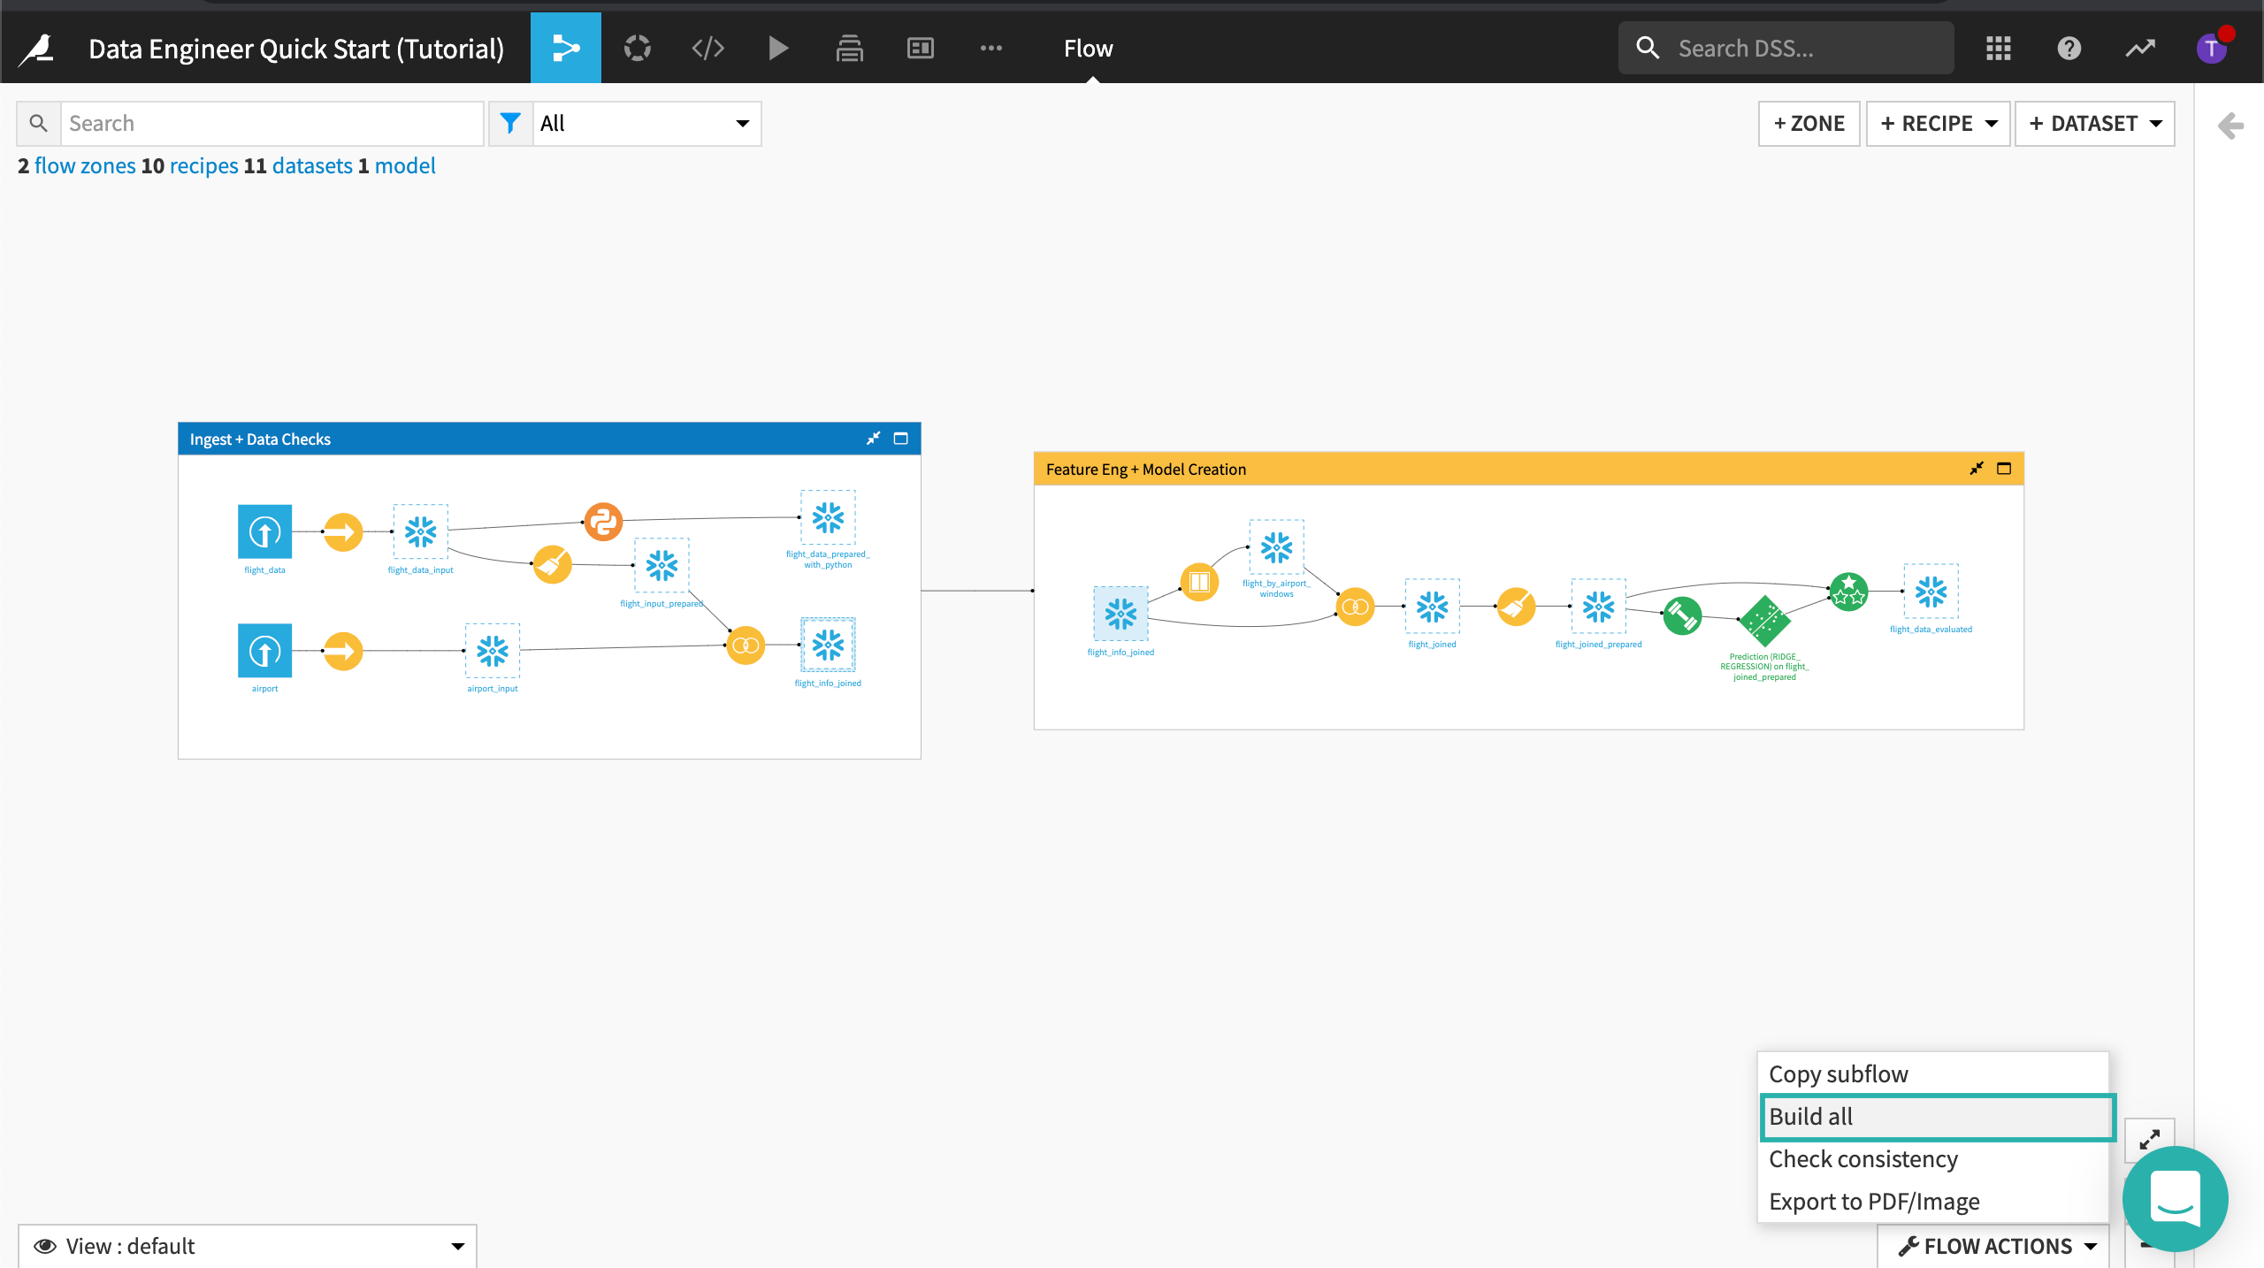Choose Copy subflow from menu
Image resolution: width=2264 pixels, height=1268 pixels.
click(1933, 1073)
